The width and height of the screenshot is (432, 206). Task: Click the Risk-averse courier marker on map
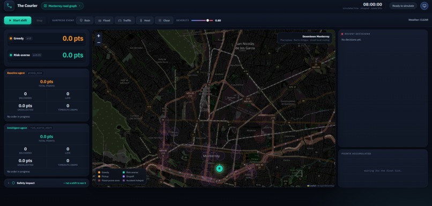tap(219, 168)
